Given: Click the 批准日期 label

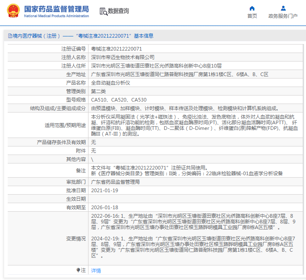Looking at the screenshot, I should point(76,191).
